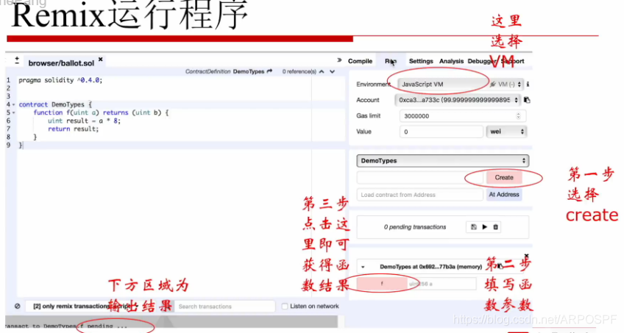Screen dimensions: 624x333
Task: Go to the Analysis tab
Action: (x=451, y=61)
